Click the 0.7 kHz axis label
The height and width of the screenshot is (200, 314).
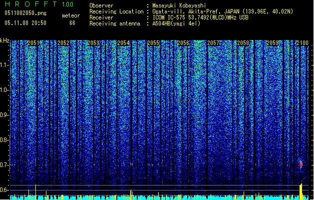pyautogui.click(x=4, y=165)
